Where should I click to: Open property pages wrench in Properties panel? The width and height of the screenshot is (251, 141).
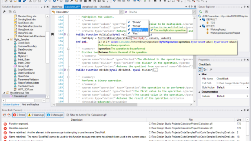211,69
